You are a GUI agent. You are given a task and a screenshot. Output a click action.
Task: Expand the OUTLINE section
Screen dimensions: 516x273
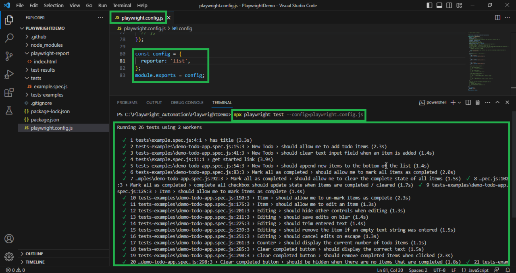(x=34, y=254)
